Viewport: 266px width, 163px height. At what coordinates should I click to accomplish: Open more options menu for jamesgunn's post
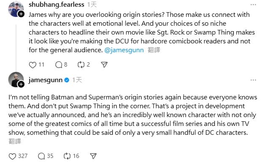253,80
